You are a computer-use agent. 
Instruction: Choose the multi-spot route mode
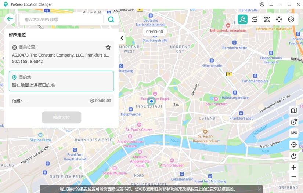pos(267,19)
